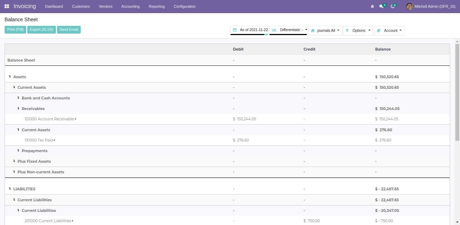The width and height of the screenshot is (460, 225).
Task: Open the conversations message icon
Action: point(381,6)
